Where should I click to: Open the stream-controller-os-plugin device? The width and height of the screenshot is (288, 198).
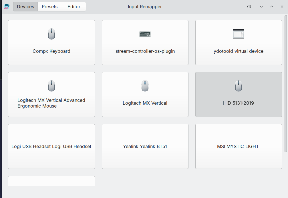pyautogui.click(x=145, y=43)
